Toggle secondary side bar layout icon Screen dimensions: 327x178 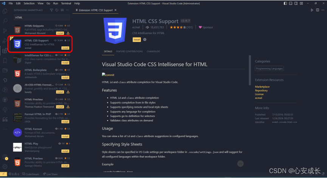pyautogui.click(x=296, y=3)
